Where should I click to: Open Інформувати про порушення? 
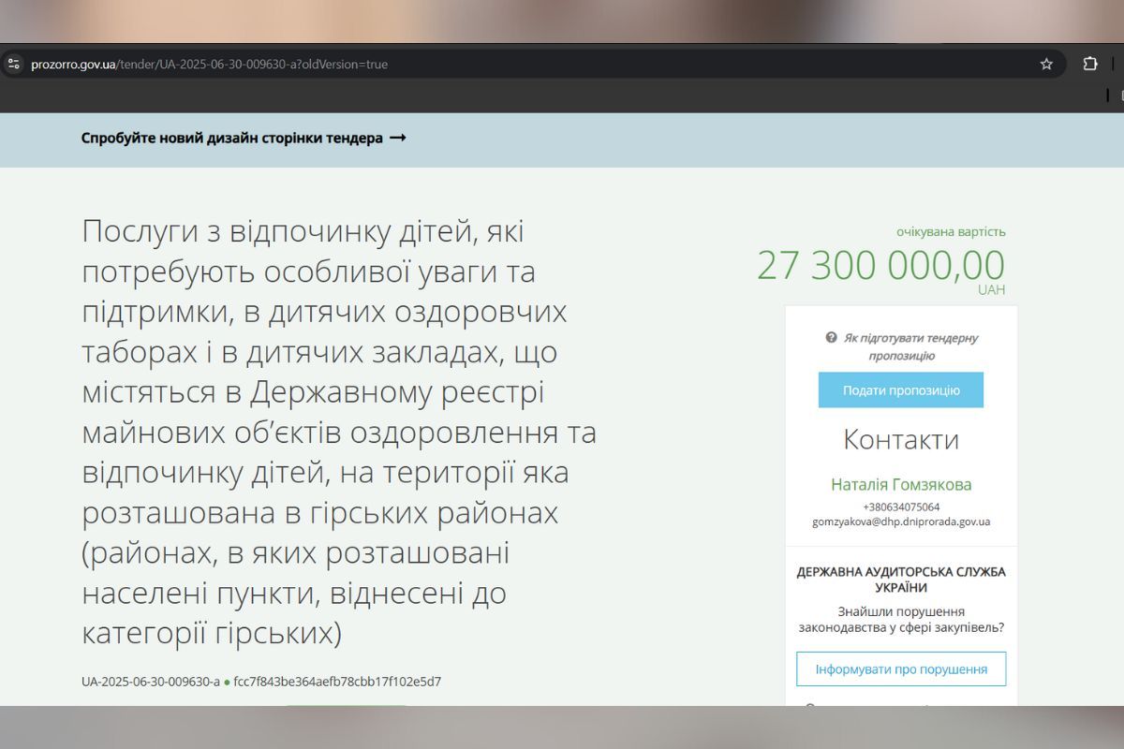click(x=900, y=668)
